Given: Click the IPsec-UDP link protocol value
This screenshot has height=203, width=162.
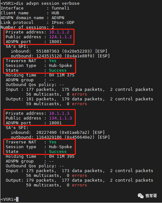Looking at the screenshot, I should click(63, 23).
